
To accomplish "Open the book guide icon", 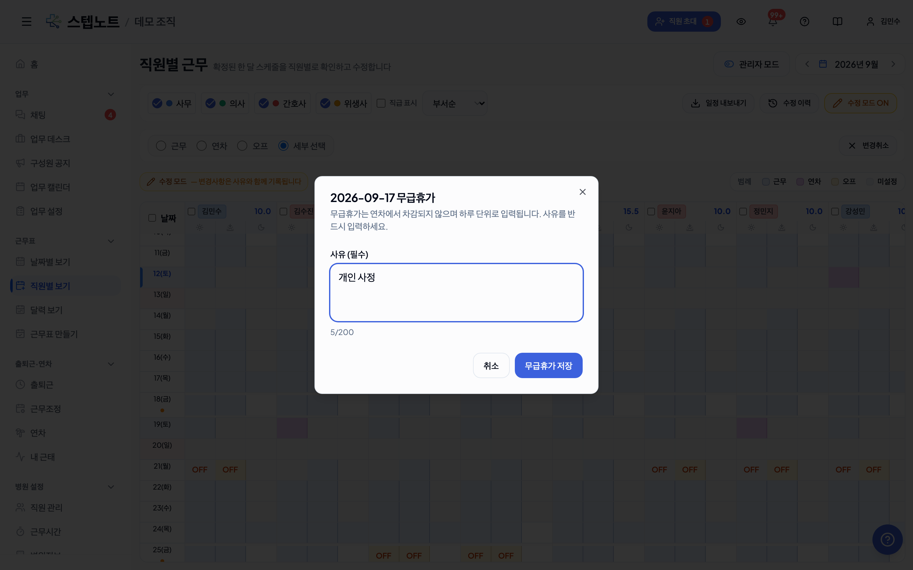I will [837, 22].
